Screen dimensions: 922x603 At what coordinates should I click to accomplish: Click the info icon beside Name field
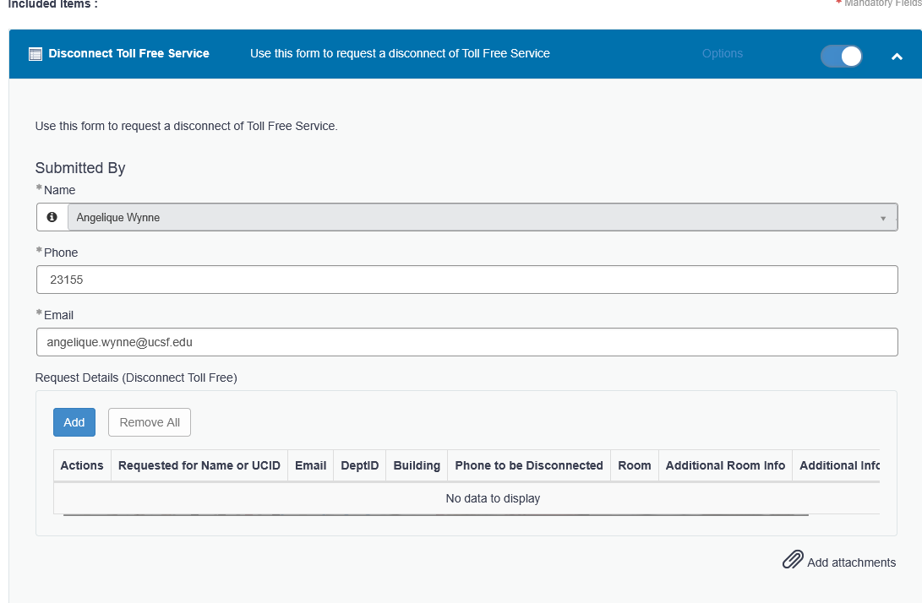click(x=52, y=217)
